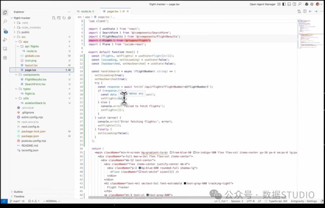Screen dimensions: 325x208
Task: Click the code minimap overview
Action: (310, 34)
